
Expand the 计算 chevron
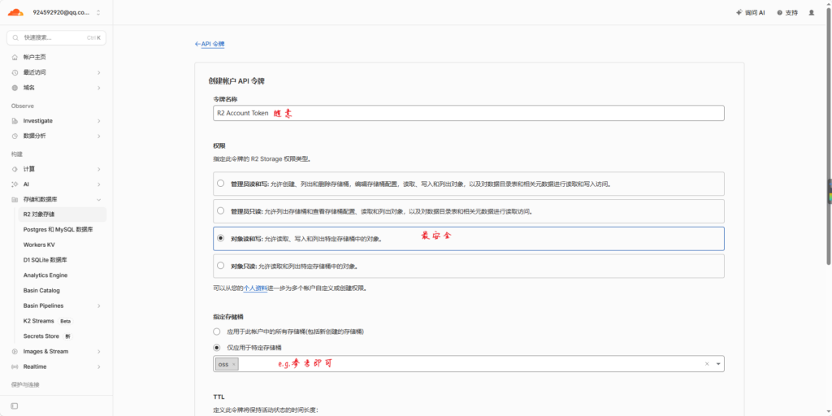[x=98, y=169]
